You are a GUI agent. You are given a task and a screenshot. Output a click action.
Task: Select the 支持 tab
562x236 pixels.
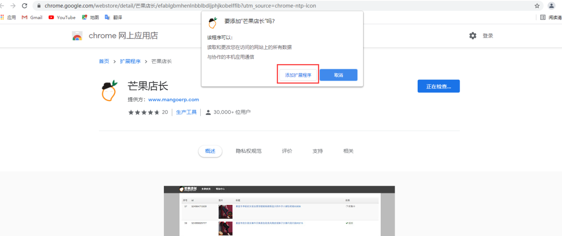(318, 151)
